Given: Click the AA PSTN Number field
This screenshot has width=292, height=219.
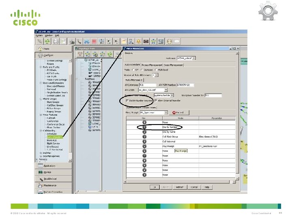Looking at the screenshot, I should click(x=185, y=85).
